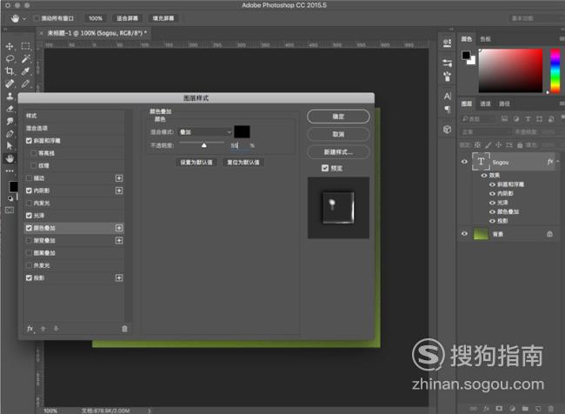
Task: Open the 3D cube panel icon
Action: click(x=447, y=129)
